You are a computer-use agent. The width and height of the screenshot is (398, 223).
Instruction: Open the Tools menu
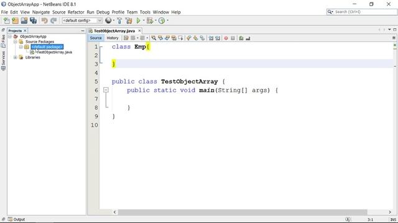[145, 12]
